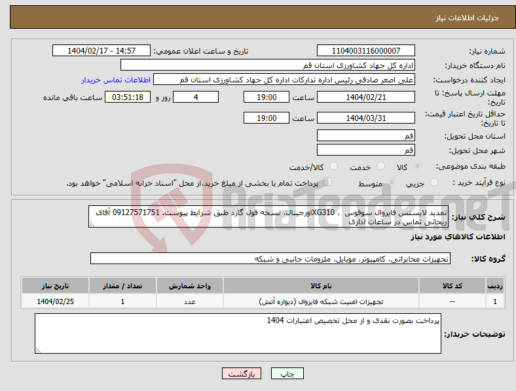Click the اطلاعات کالاهای مورد نیاز section heading
Image resolution: width=516 pixels, height=391 pixels.
pyautogui.click(x=458, y=237)
